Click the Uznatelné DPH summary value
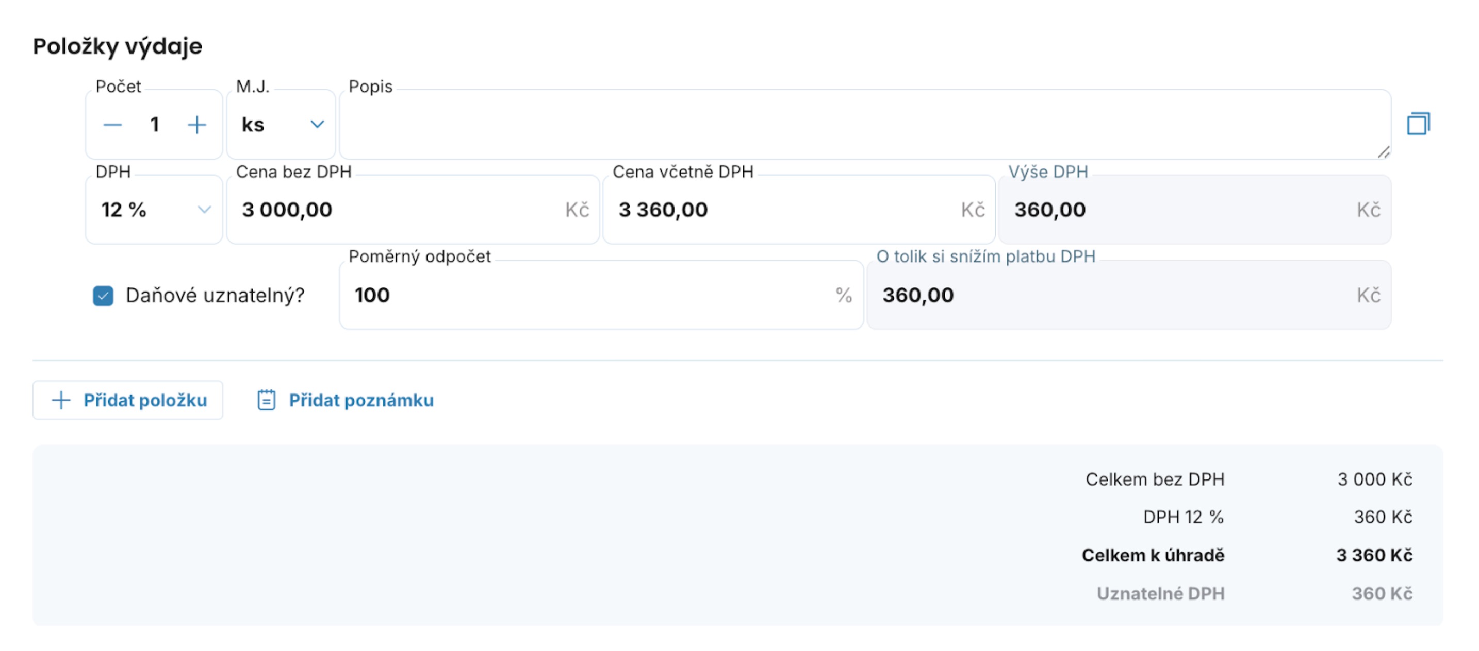 point(1382,593)
